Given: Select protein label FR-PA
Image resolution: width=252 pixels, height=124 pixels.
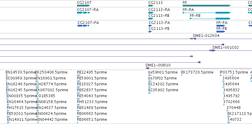Looking at the screenshot, I should coord(222,23).
